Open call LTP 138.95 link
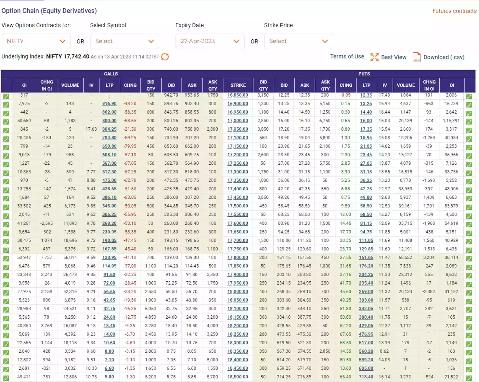The image size is (479, 382). click(109, 257)
